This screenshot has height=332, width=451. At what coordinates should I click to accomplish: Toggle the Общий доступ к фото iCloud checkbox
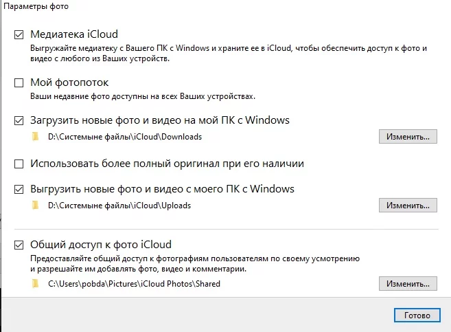[x=19, y=244]
